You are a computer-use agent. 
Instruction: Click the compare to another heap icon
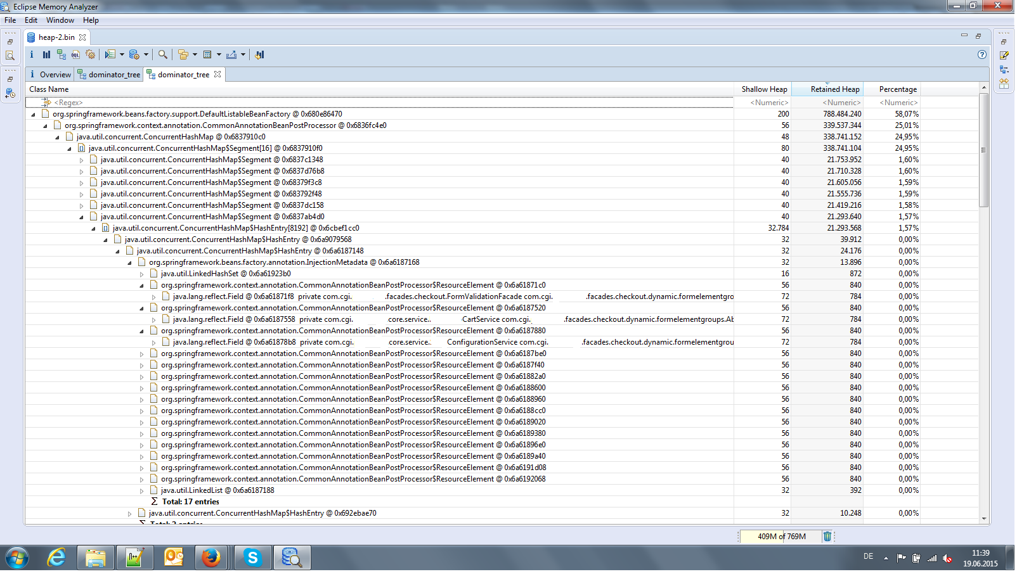(x=259, y=54)
